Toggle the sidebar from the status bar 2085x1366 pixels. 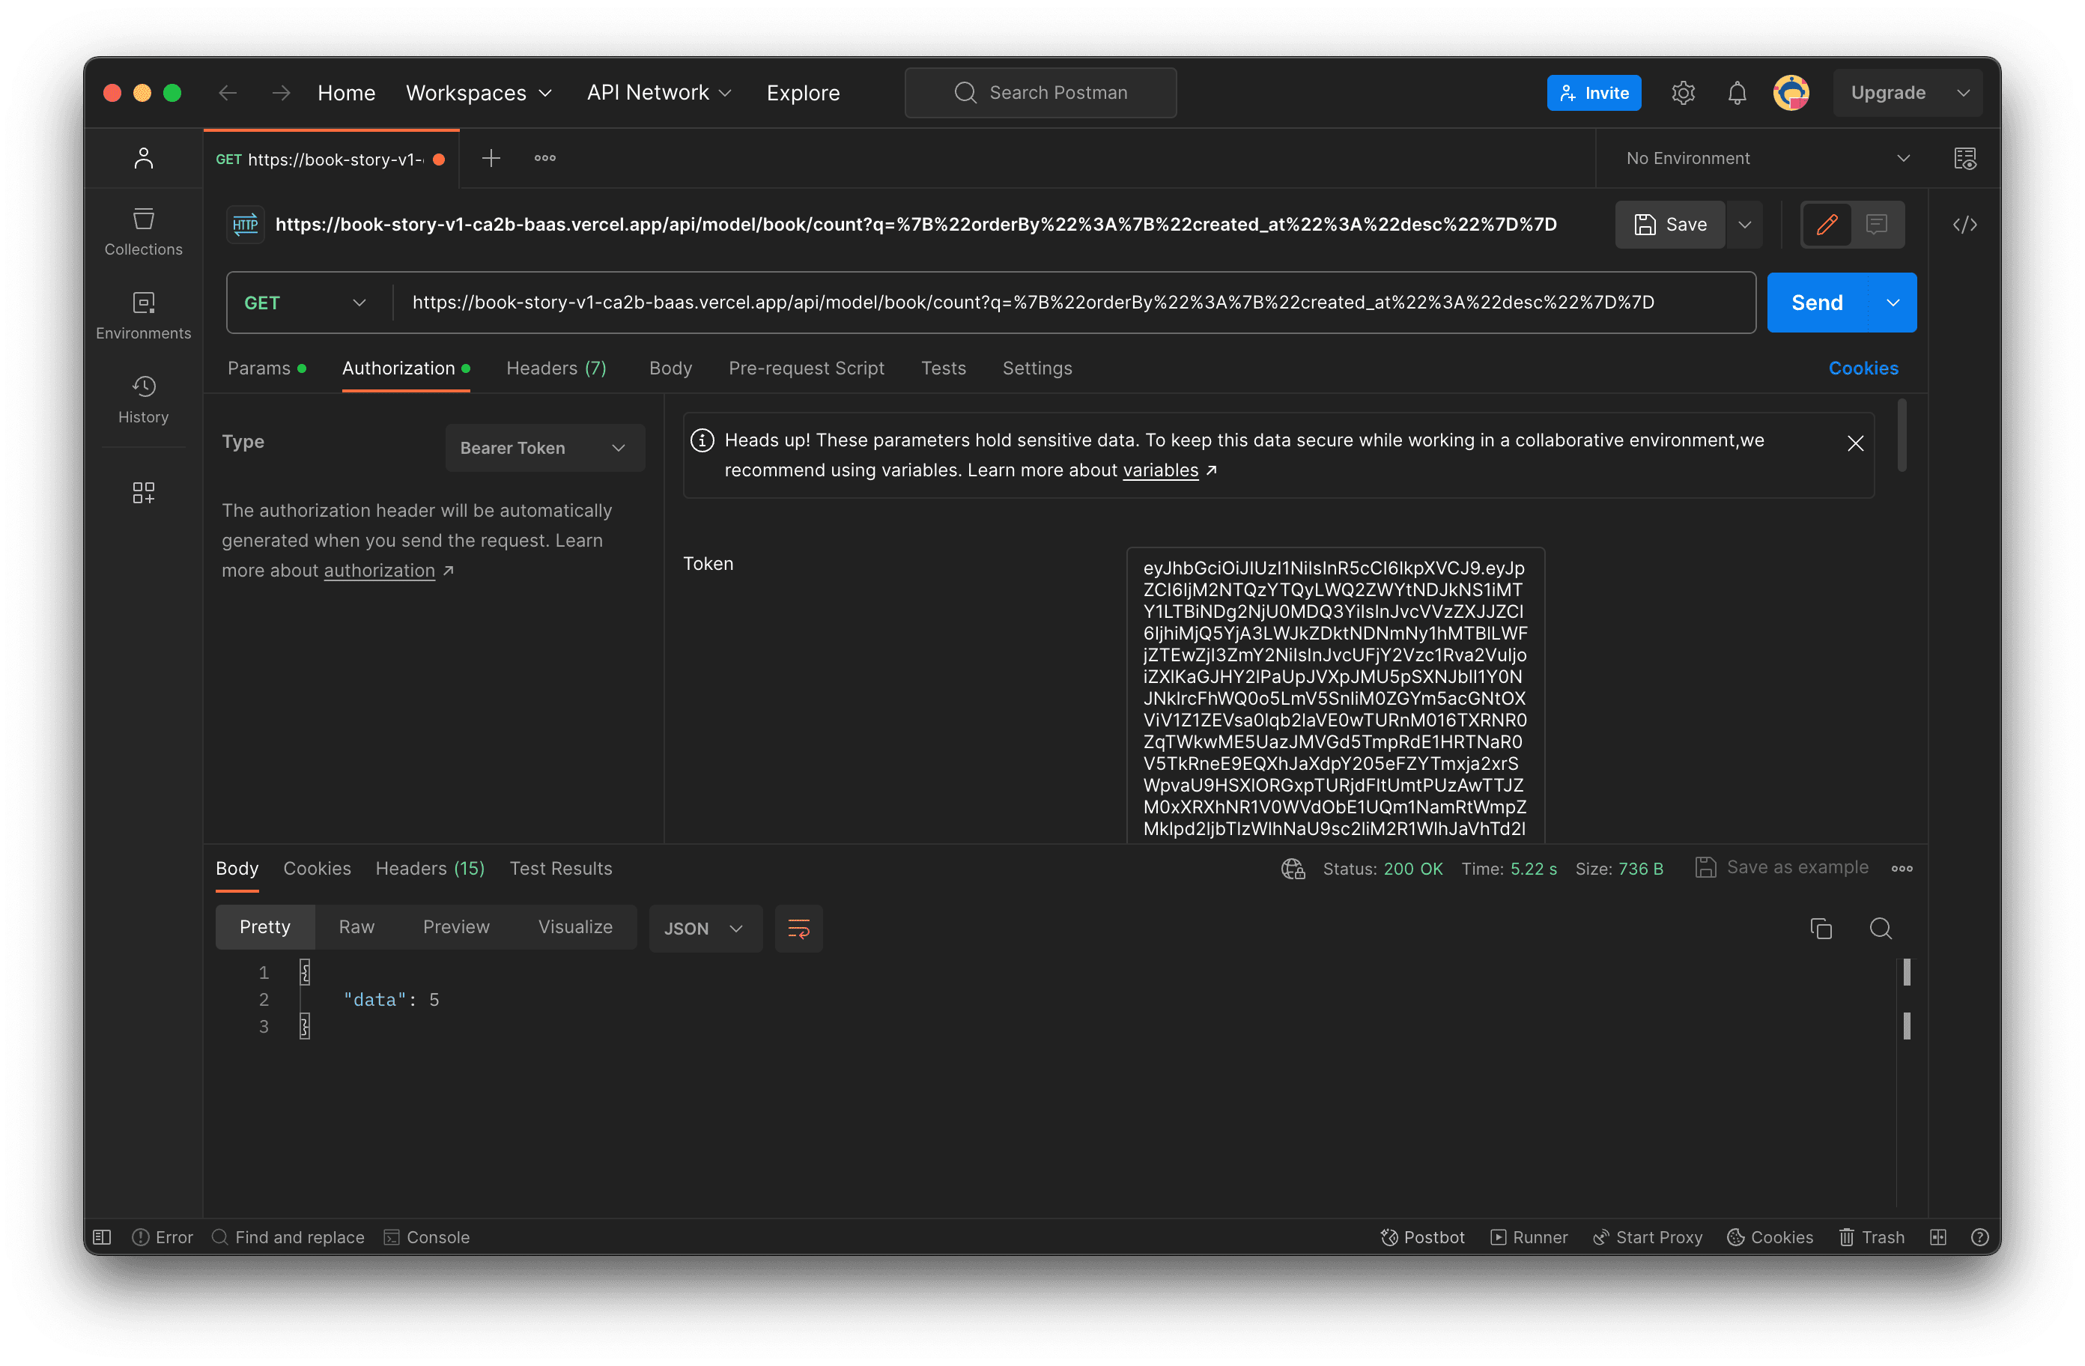[103, 1237]
